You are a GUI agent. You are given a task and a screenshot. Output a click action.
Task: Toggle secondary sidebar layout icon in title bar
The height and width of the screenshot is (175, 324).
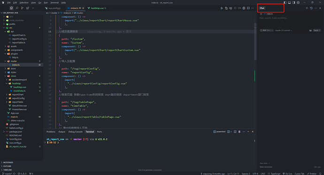[293, 2]
